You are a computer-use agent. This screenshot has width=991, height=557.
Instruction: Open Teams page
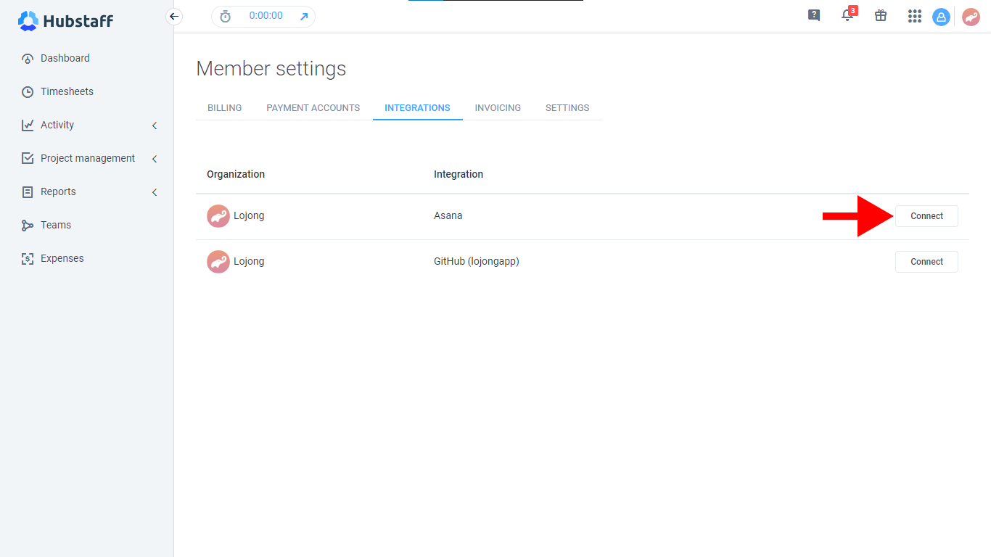(x=56, y=225)
